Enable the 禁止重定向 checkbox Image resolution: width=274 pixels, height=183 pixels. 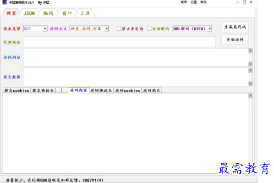(119, 29)
